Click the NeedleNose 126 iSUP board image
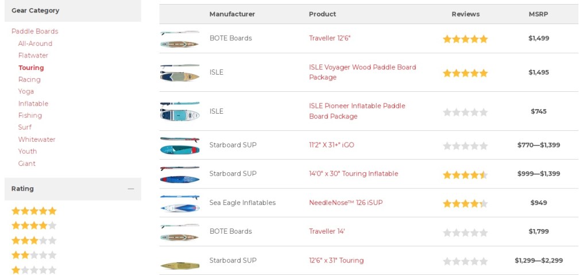Image resolution: width=588 pixels, height=275 pixels. pyautogui.click(x=180, y=203)
